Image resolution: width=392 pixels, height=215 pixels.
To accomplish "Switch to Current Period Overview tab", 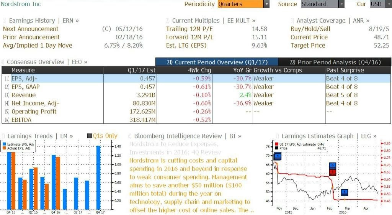I will 217,62.
